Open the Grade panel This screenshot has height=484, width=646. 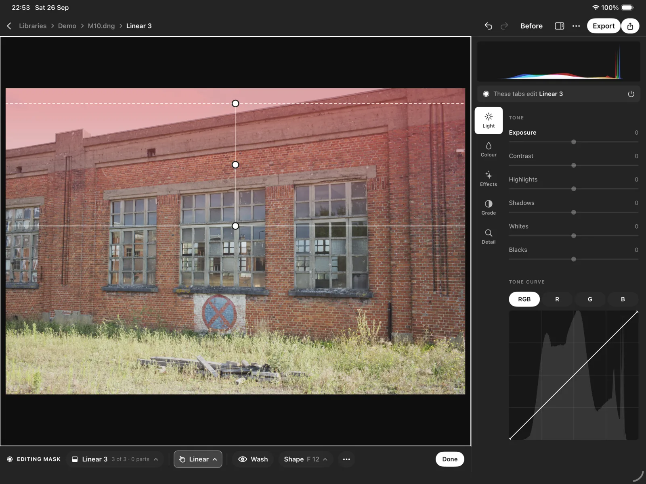coord(489,207)
